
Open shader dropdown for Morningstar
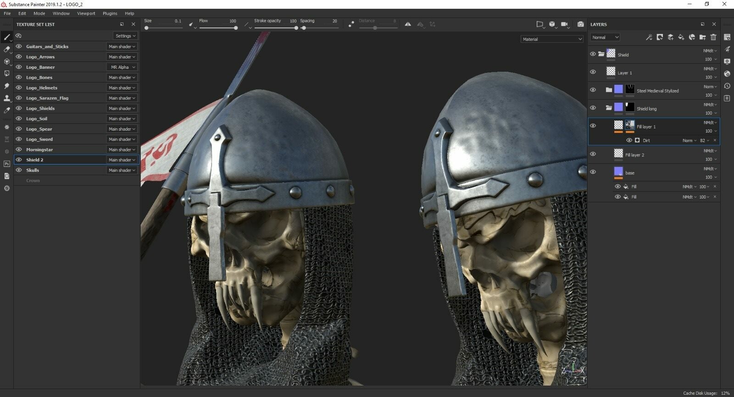(122, 149)
